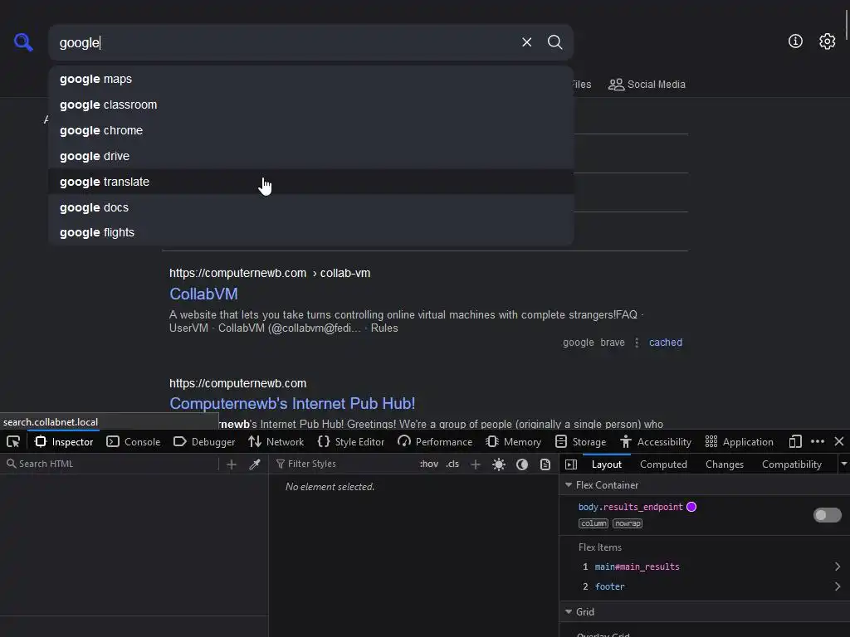Collapse the Flex Container section
The height and width of the screenshot is (637, 850).
pos(569,484)
